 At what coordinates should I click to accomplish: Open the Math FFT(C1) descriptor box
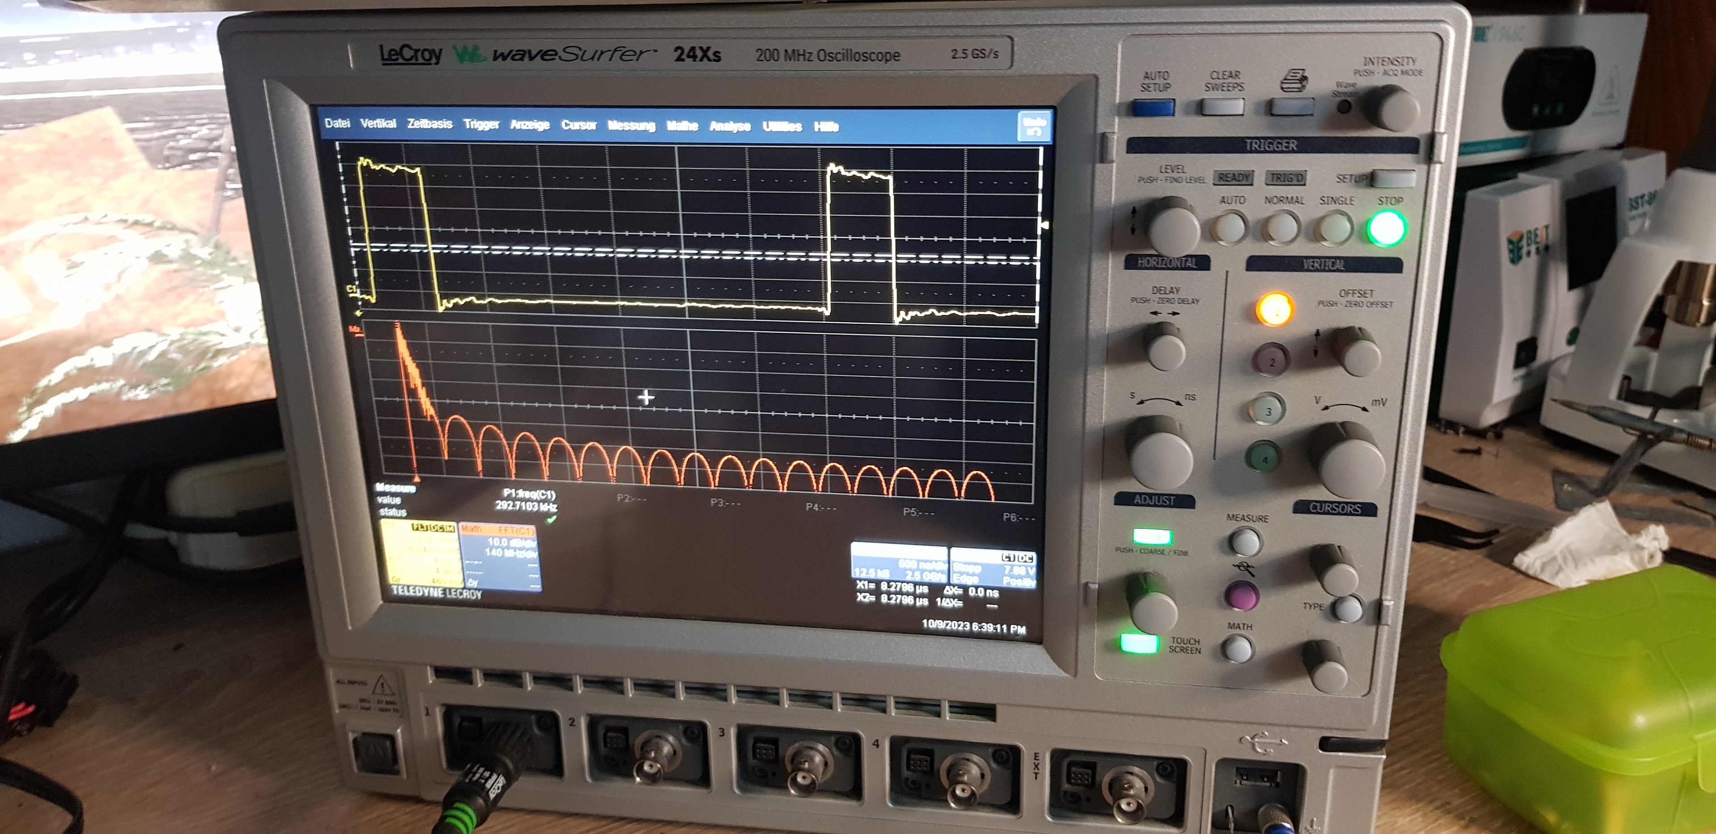pos(500,556)
